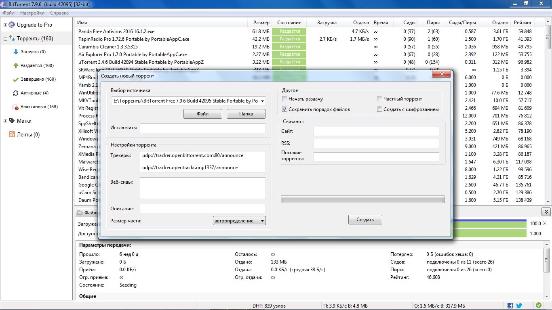Open the Settings menu
552x310 pixels.
click(32, 13)
